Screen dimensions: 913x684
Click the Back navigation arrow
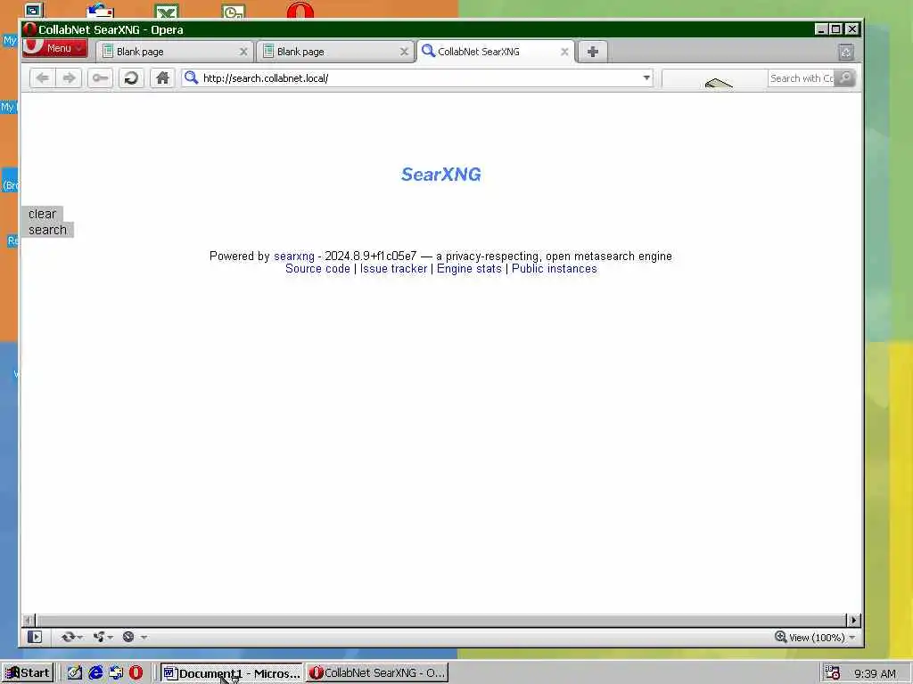42,78
